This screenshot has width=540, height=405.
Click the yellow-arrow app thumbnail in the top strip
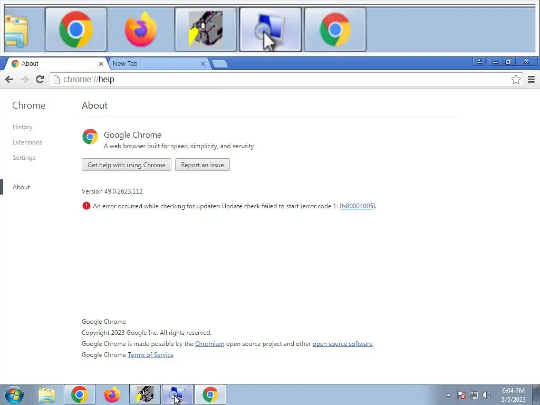click(x=206, y=30)
